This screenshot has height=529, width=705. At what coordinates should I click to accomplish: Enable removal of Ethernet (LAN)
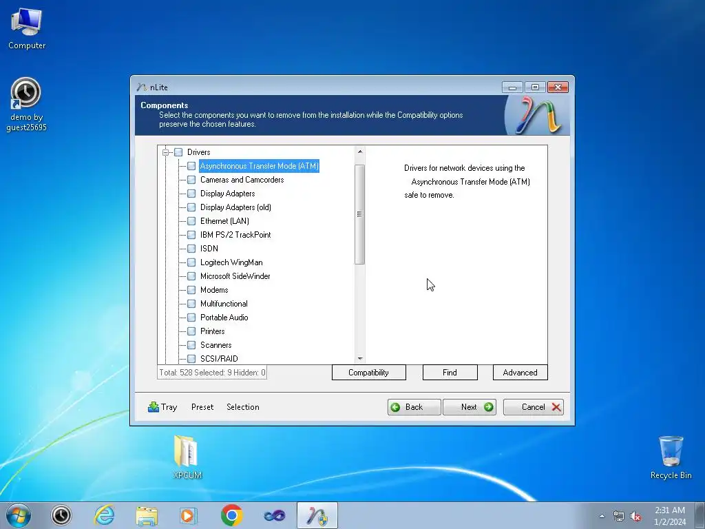tap(191, 221)
